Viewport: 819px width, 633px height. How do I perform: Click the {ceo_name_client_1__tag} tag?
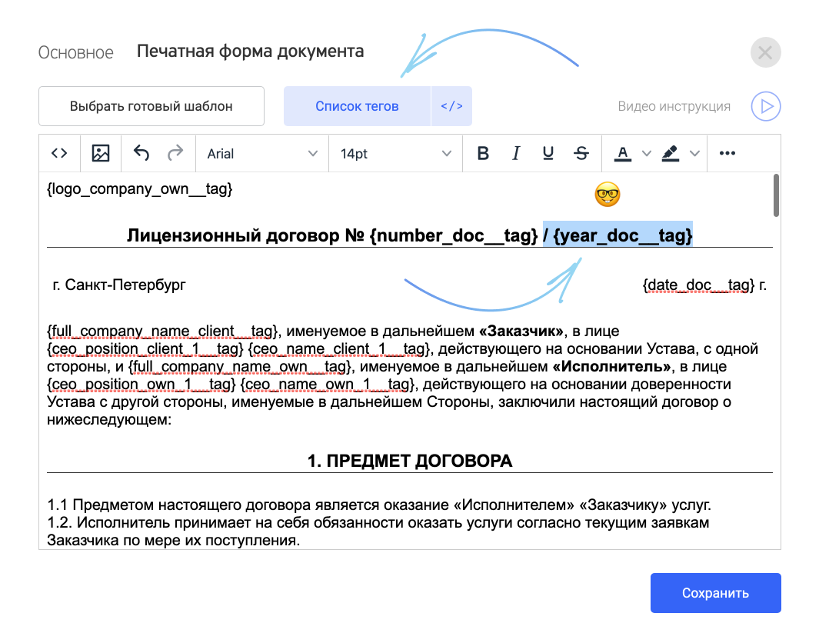[339, 349]
